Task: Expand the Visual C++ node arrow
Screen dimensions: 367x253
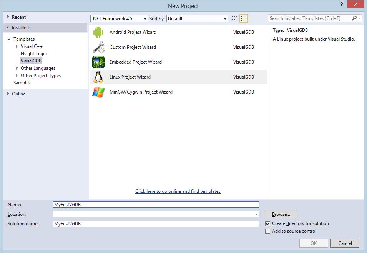Action: pyautogui.click(x=17, y=46)
